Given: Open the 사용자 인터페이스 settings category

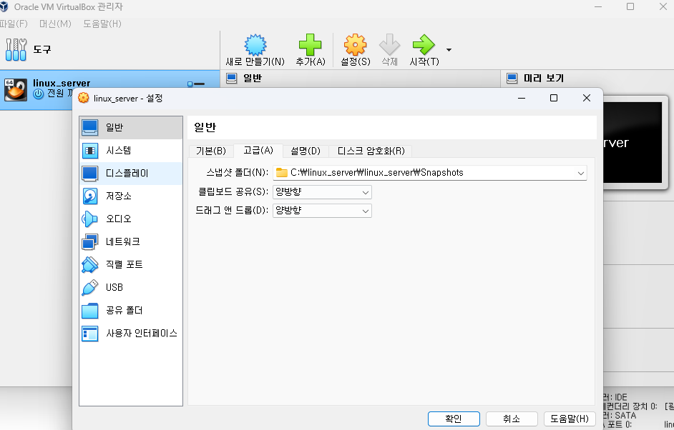Looking at the screenshot, I should (x=131, y=334).
